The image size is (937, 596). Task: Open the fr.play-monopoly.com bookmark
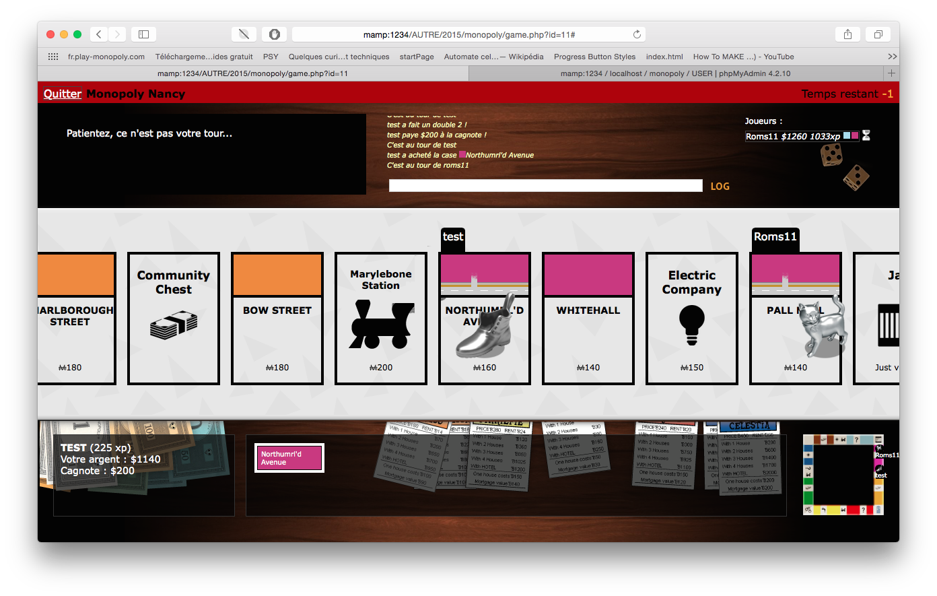point(106,57)
